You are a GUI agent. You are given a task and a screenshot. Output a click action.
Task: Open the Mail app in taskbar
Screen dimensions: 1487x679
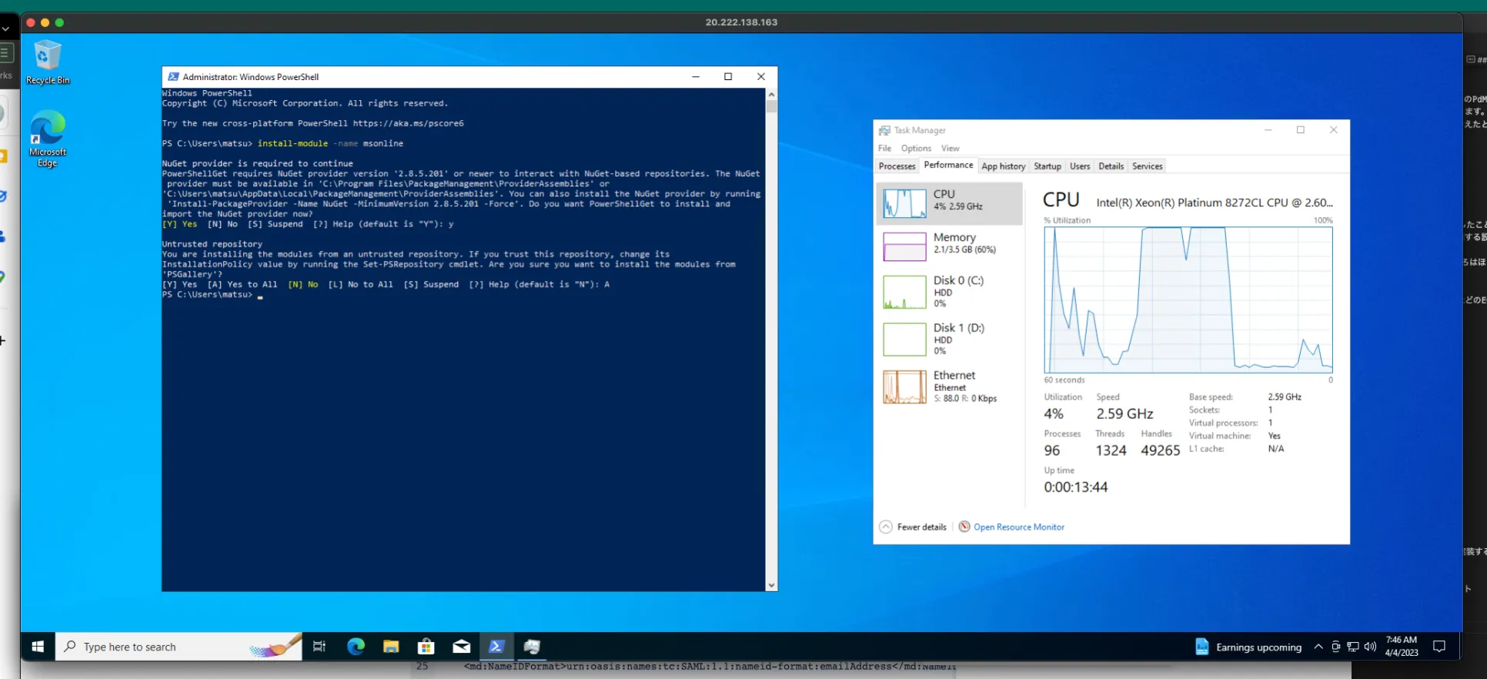pos(461,647)
